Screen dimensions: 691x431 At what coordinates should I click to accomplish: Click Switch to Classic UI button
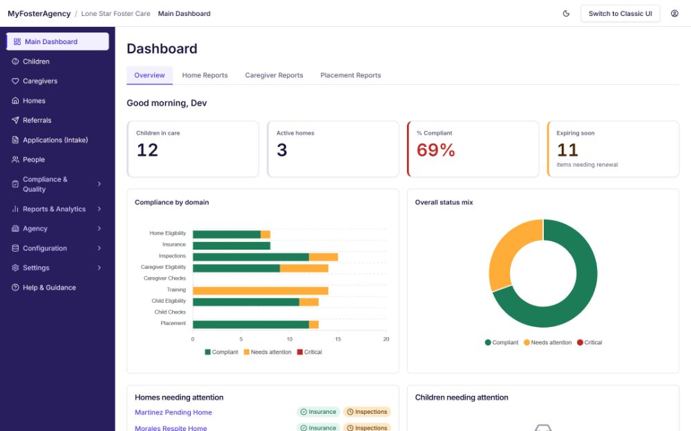click(620, 14)
